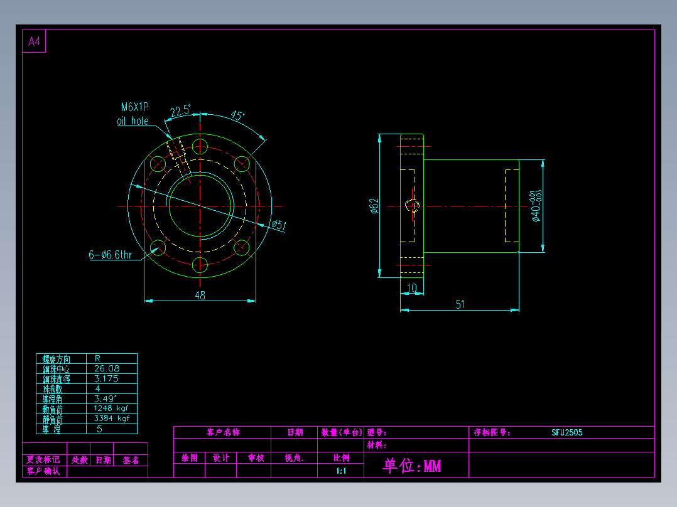The width and height of the screenshot is (677, 507).
Task: Click the 26.08 value in the table
Action: pos(107,368)
